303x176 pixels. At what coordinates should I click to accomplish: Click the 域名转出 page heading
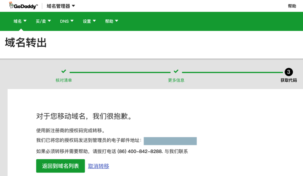(26, 42)
